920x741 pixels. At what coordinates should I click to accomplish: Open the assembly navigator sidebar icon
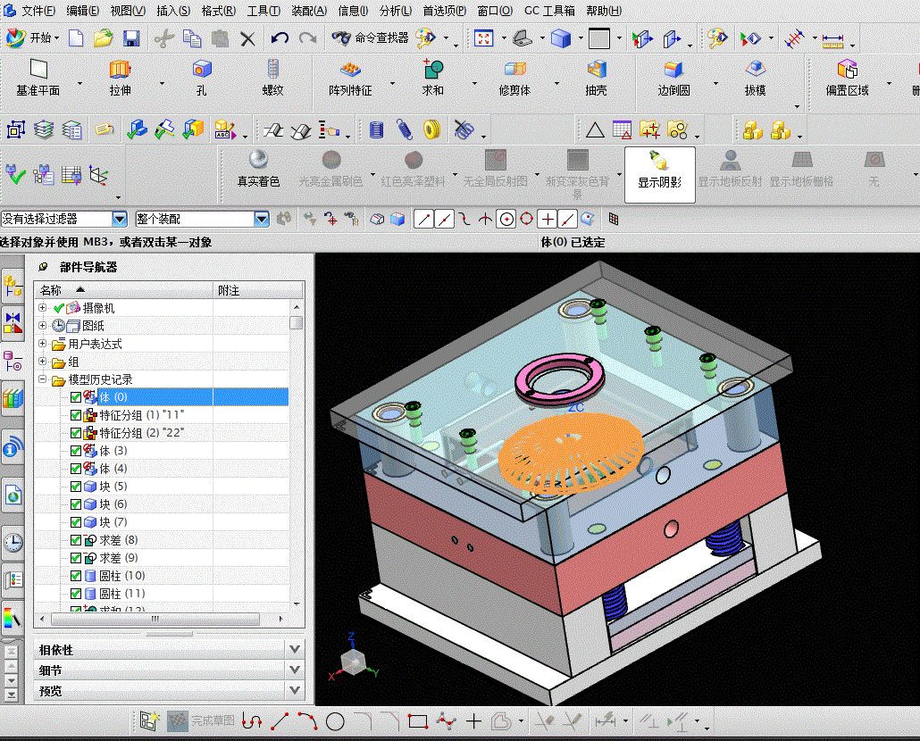[13, 287]
